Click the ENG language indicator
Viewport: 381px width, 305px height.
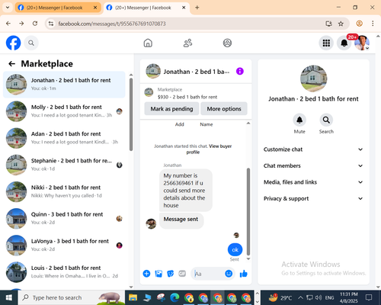pyautogui.click(x=329, y=297)
